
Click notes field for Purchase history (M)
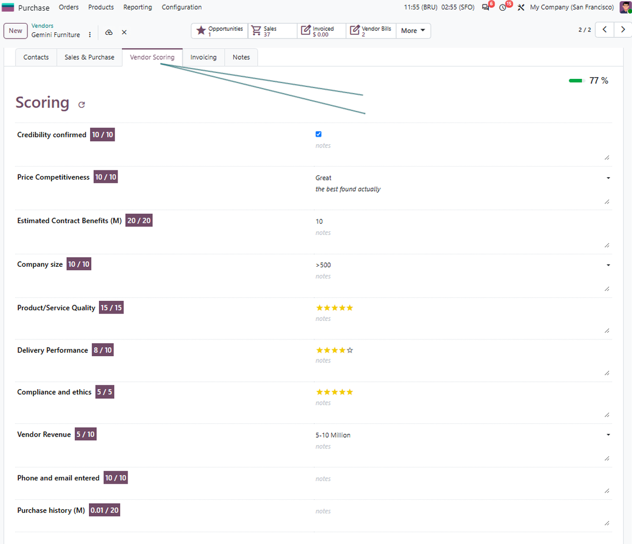tap(463, 516)
